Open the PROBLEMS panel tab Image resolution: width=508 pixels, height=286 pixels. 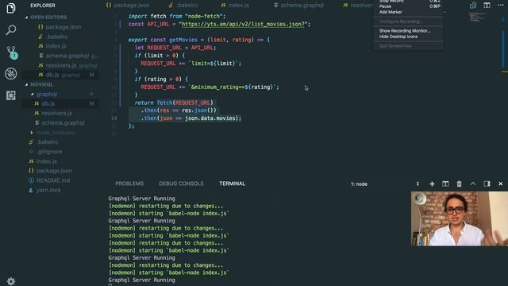(129, 184)
